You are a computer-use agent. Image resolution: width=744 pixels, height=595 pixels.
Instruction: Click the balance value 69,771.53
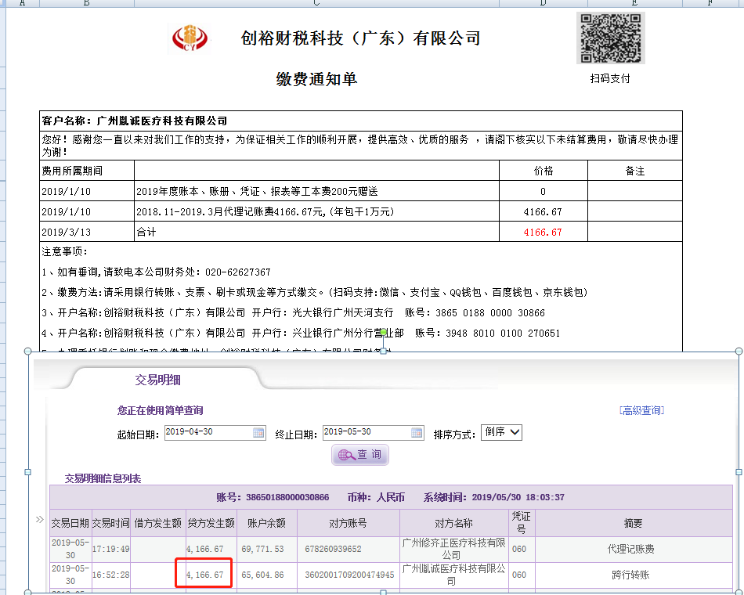[262, 549]
